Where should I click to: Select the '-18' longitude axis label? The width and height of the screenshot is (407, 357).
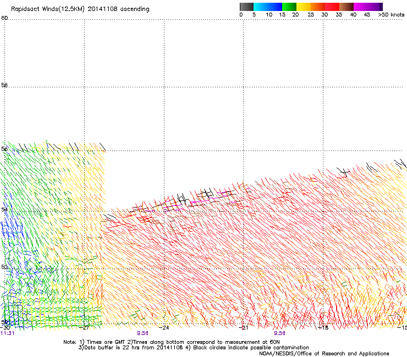coord(324,327)
